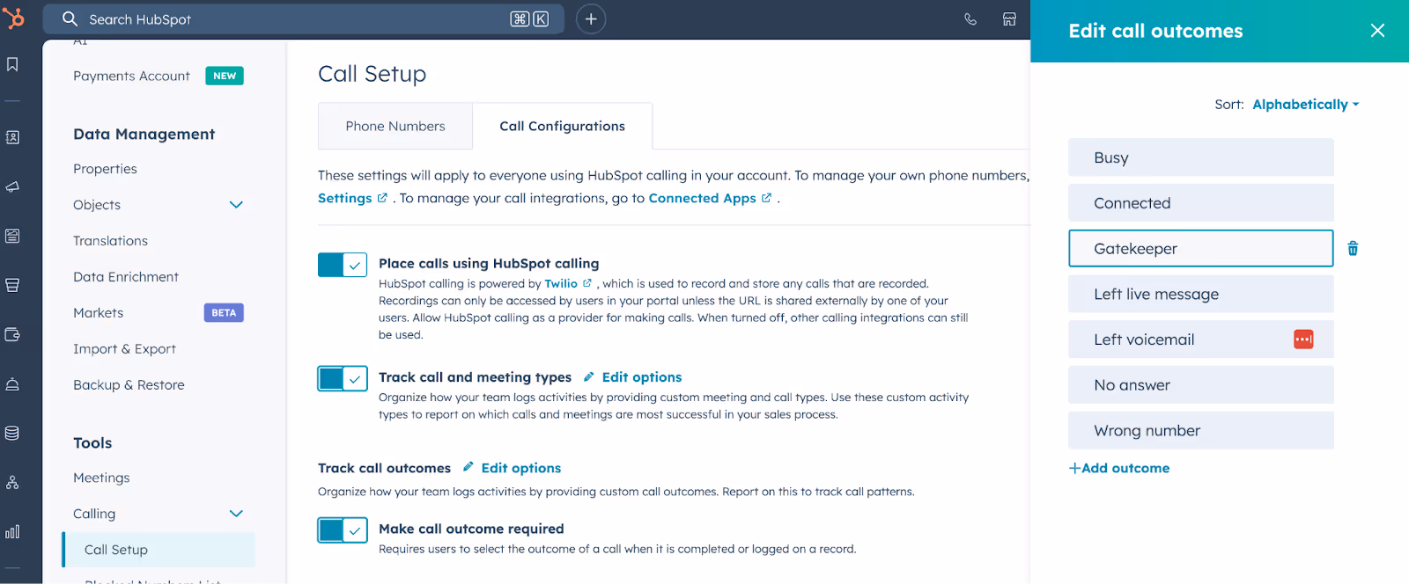Select the Left voicemail outcome row
This screenshot has width=1409, height=584.
pos(1200,339)
